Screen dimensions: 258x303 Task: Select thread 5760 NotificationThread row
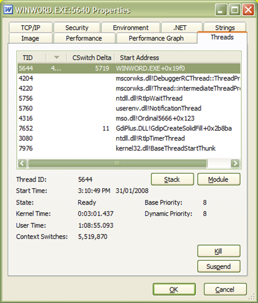129,109
